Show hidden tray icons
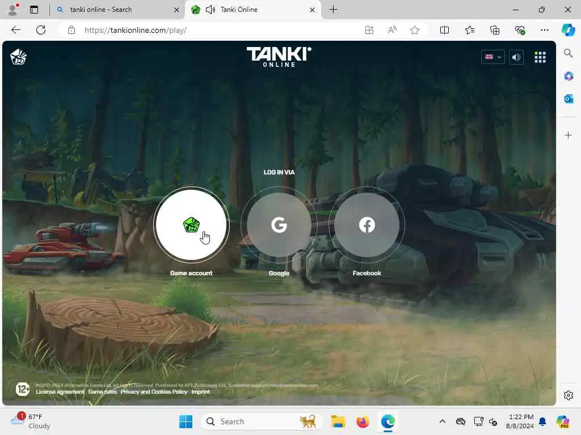This screenshot has height=435, width=581. coord(443,421)
